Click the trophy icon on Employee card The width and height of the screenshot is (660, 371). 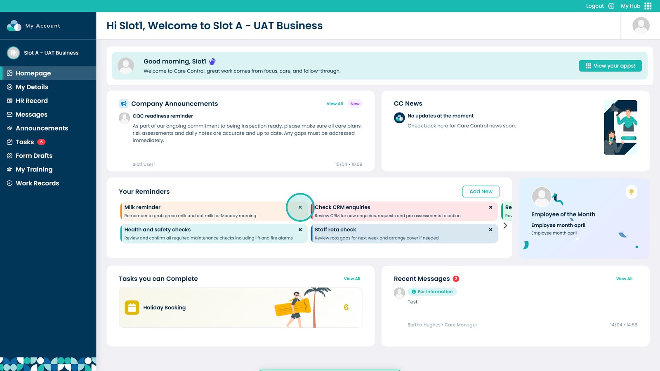[x=631, y=192]
